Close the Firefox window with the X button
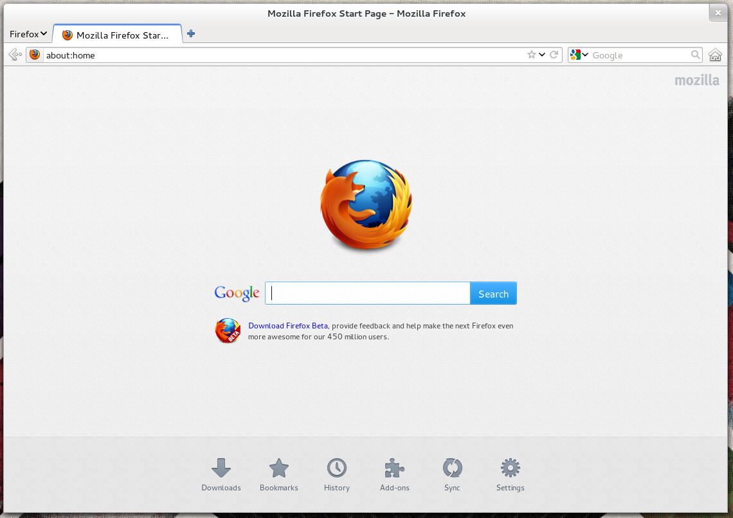 pyautogui.click(x=718, y=13)
